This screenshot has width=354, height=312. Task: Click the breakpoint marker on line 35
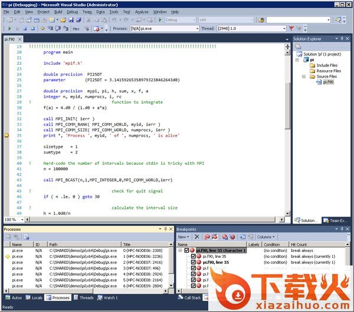(7, 135)
